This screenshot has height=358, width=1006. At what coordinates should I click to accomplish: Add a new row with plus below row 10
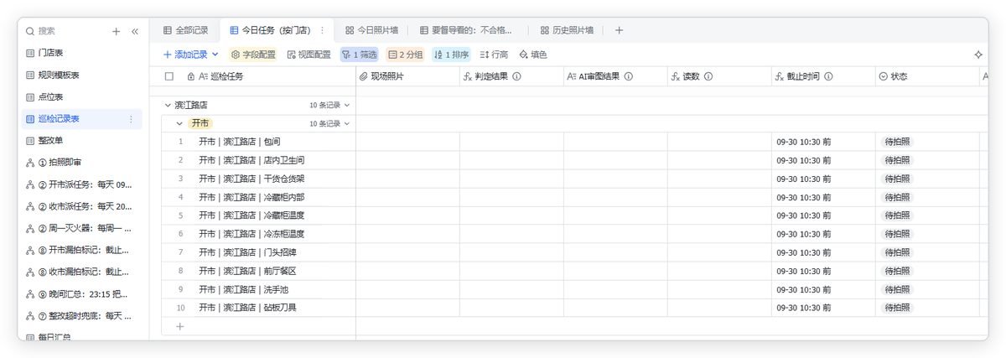[x=179, y=326]
